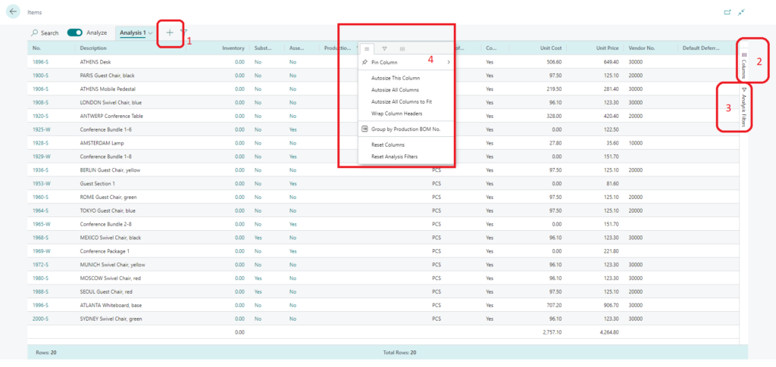This screenshot has width=776, height=367.
Task: Open page in new window icon
Action: [x=727, y=12]
